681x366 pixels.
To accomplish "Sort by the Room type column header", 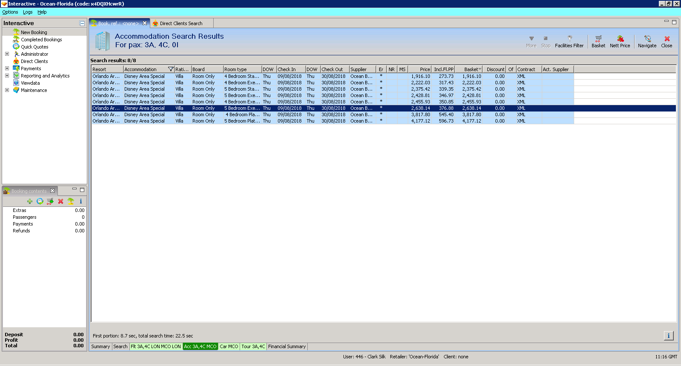I will tap(243, 69).
